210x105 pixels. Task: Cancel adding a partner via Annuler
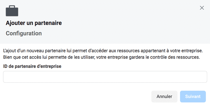(x=164, y=96)
